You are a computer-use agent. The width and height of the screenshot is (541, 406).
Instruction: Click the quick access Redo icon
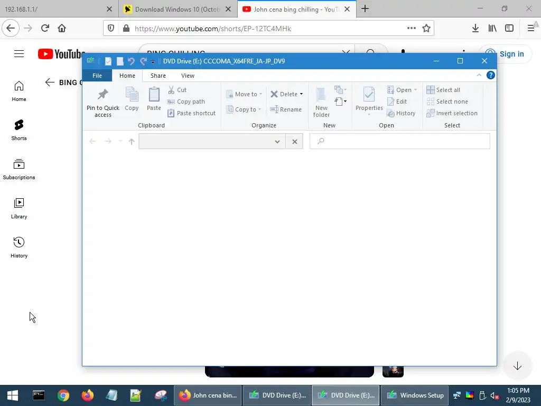[x=144, y=61]
